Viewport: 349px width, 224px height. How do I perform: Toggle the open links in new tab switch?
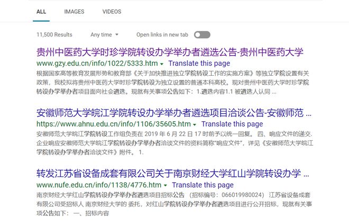pyautogui.click(x=201, y=34)
